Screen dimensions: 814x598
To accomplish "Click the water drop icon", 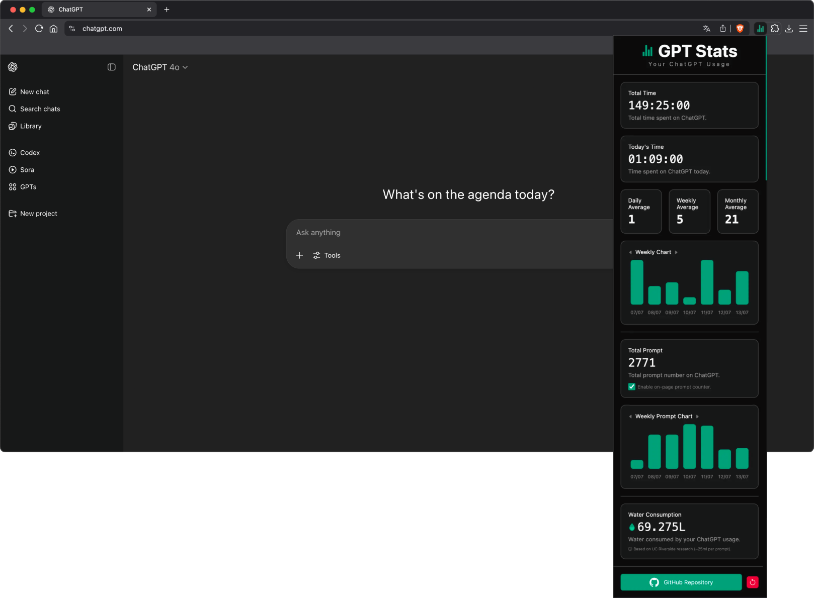I will click(632, 527).
